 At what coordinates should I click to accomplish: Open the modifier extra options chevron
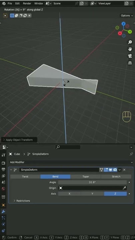120,170
